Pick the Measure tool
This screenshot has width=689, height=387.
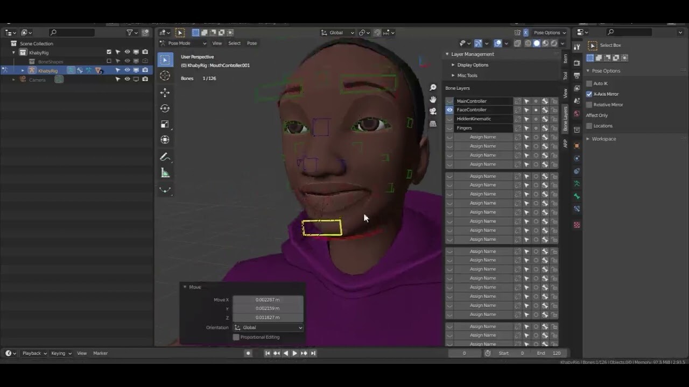(165, 173)
